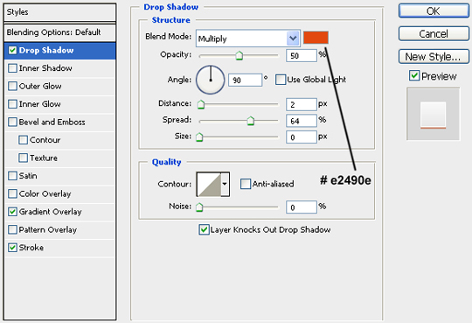Enable the Anti-aliased checkbox
This screenshot has width=472, height=323.
[x=246, y=184]
